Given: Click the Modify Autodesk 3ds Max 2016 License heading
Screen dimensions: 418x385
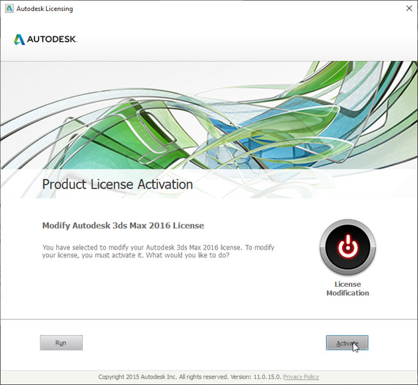Looking at the screenshot, I should tap(122, 226).
